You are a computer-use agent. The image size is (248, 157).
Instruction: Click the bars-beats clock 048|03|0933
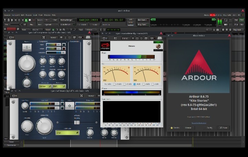[x=89, y=20]
